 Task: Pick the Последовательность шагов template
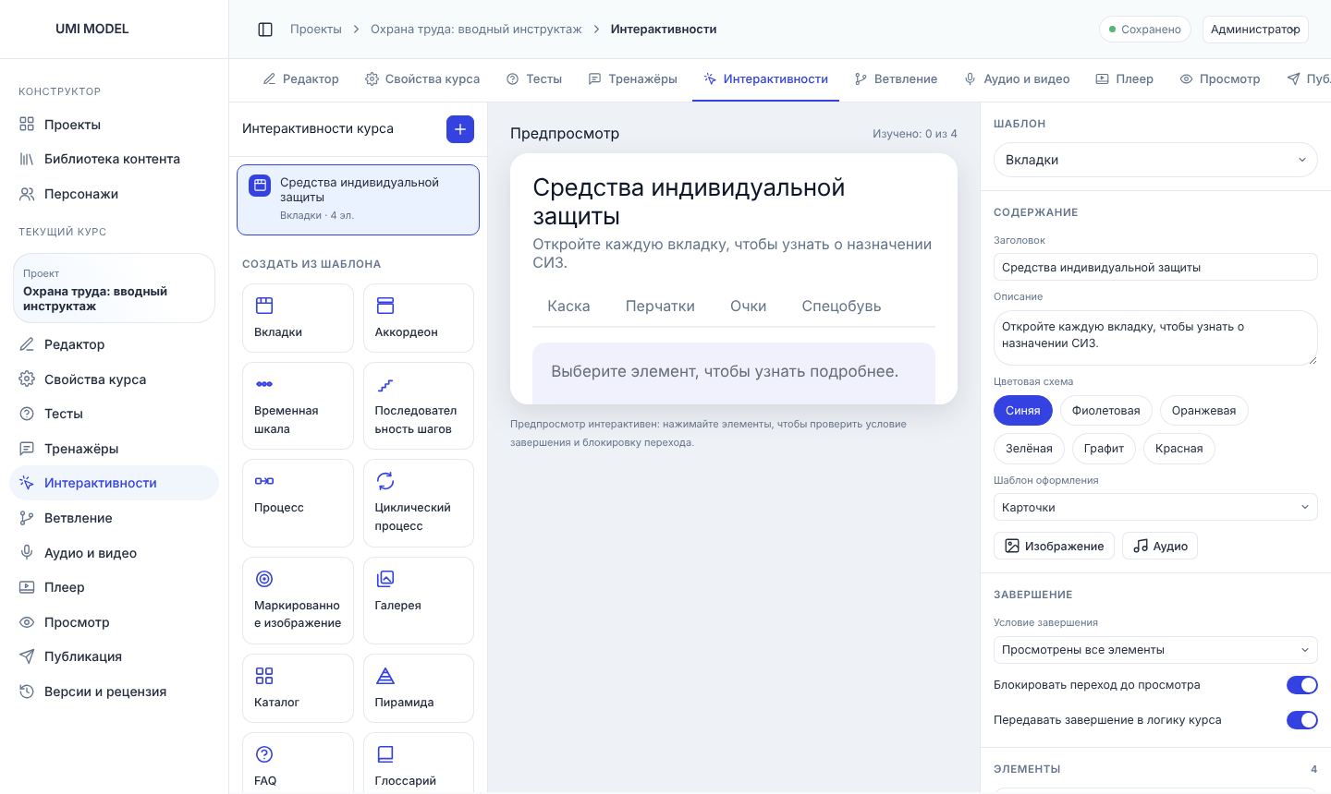tap(419, 406)
